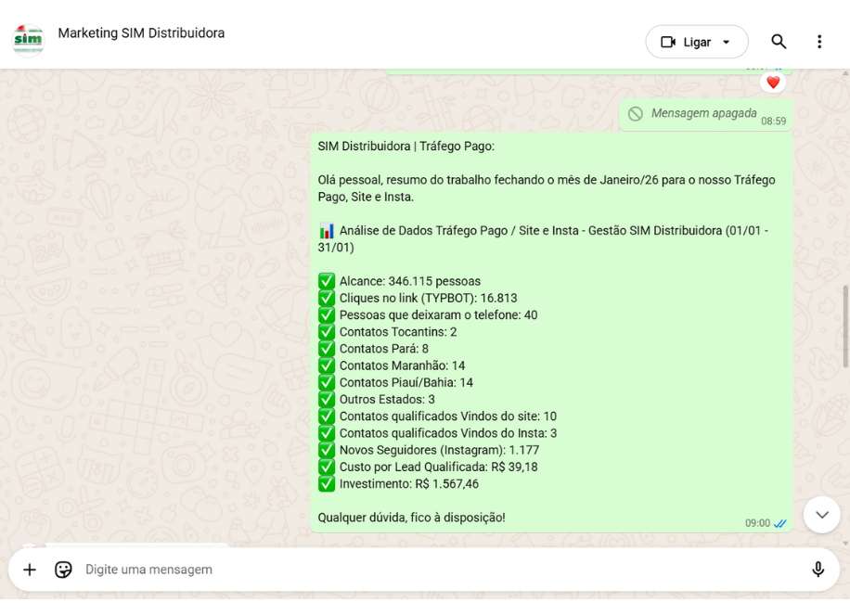Click the red heart reaction

coord(773,83)
